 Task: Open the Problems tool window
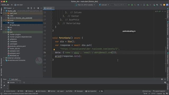click(x=29, y=91)
